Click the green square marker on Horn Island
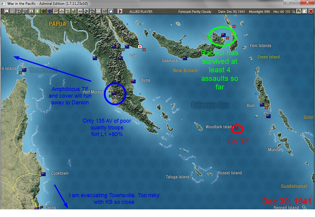The width and height of the screenshot is (315, 217). pyautogui.click(x=20, y=73)
